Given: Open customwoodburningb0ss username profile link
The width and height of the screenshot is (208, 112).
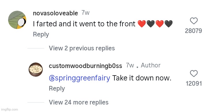Looking at the screenshot, I should pos(86,66).
